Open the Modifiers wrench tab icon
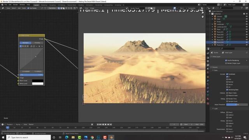This screenshot has height=140, width=249. pos(208,81)
